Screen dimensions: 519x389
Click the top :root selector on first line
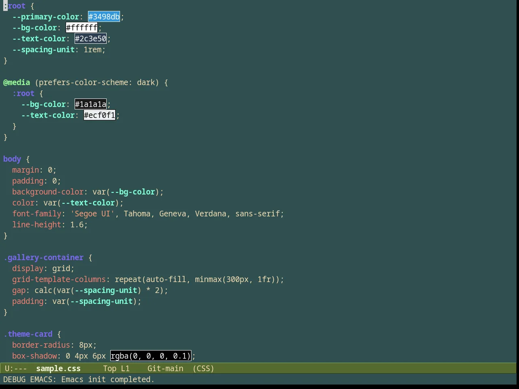point(15,6)
